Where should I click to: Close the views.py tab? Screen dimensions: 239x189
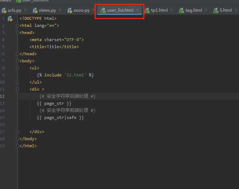pos(60,10)
